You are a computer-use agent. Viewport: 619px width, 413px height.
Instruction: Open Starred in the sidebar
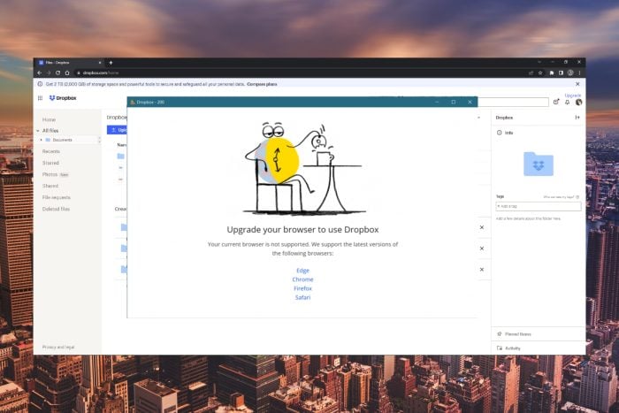click(x=50, y=163)
